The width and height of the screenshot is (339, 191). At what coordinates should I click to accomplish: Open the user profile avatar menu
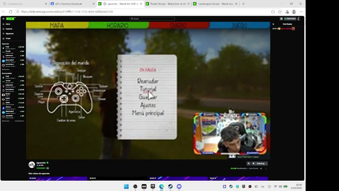(x=299, y=19)
